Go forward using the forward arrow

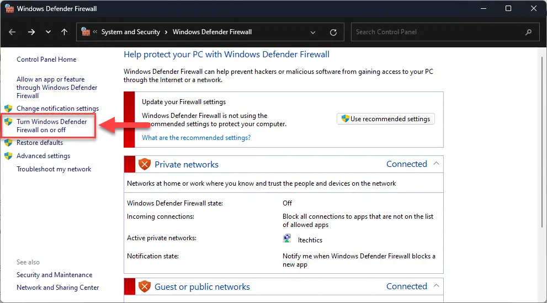tap(31, 32)
